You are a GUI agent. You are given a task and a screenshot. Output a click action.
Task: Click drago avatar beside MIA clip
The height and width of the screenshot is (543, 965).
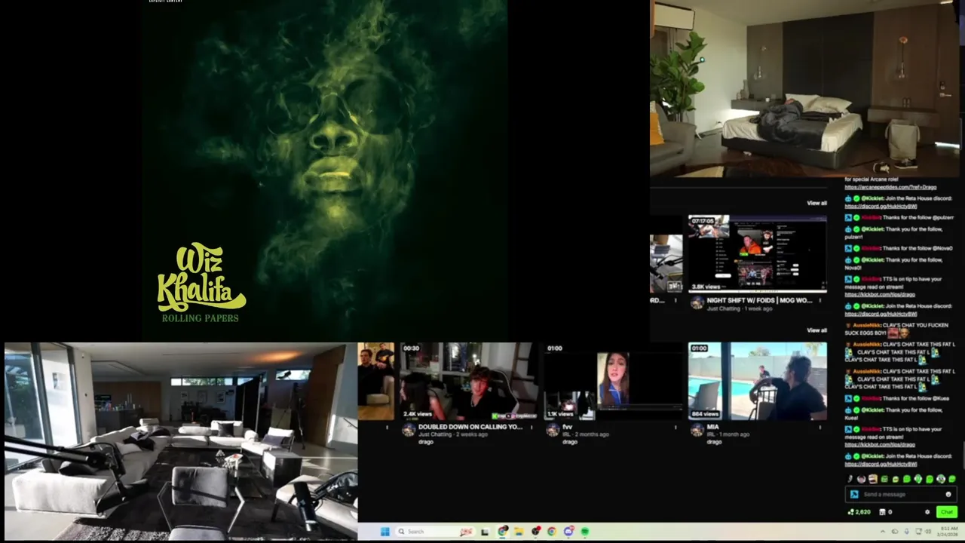697,430
